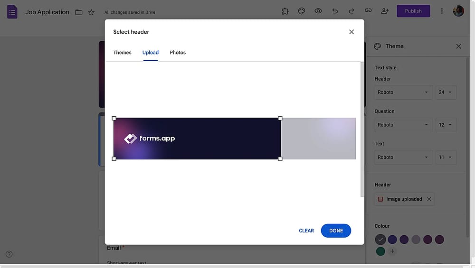This screenshot has height=268, width=475.
Task: Click the bottom-right crop handle
Action: tap(280, 159)
